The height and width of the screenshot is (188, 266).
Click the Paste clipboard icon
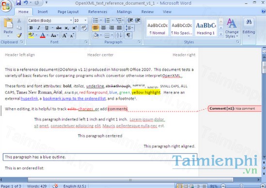8,23
